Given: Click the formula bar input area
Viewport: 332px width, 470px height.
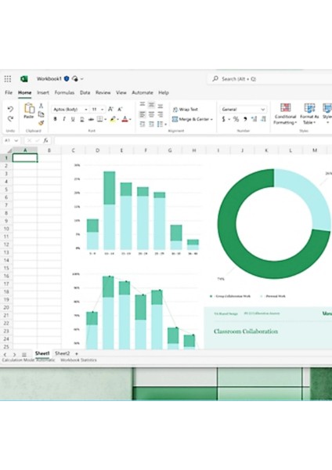Looking at the screenshot, I should pyautogui.click(x=193, y=140).
